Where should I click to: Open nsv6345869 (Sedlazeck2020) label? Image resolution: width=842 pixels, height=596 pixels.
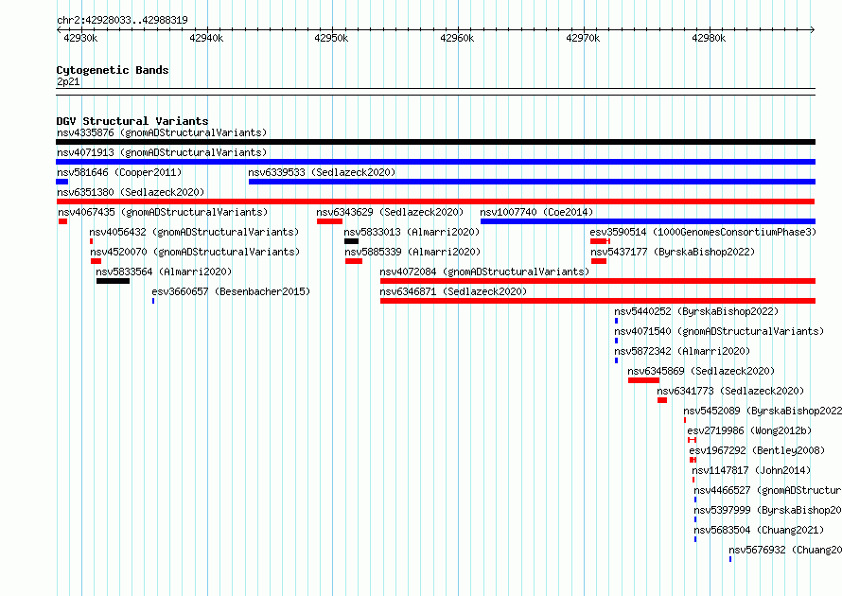[701, 371]
